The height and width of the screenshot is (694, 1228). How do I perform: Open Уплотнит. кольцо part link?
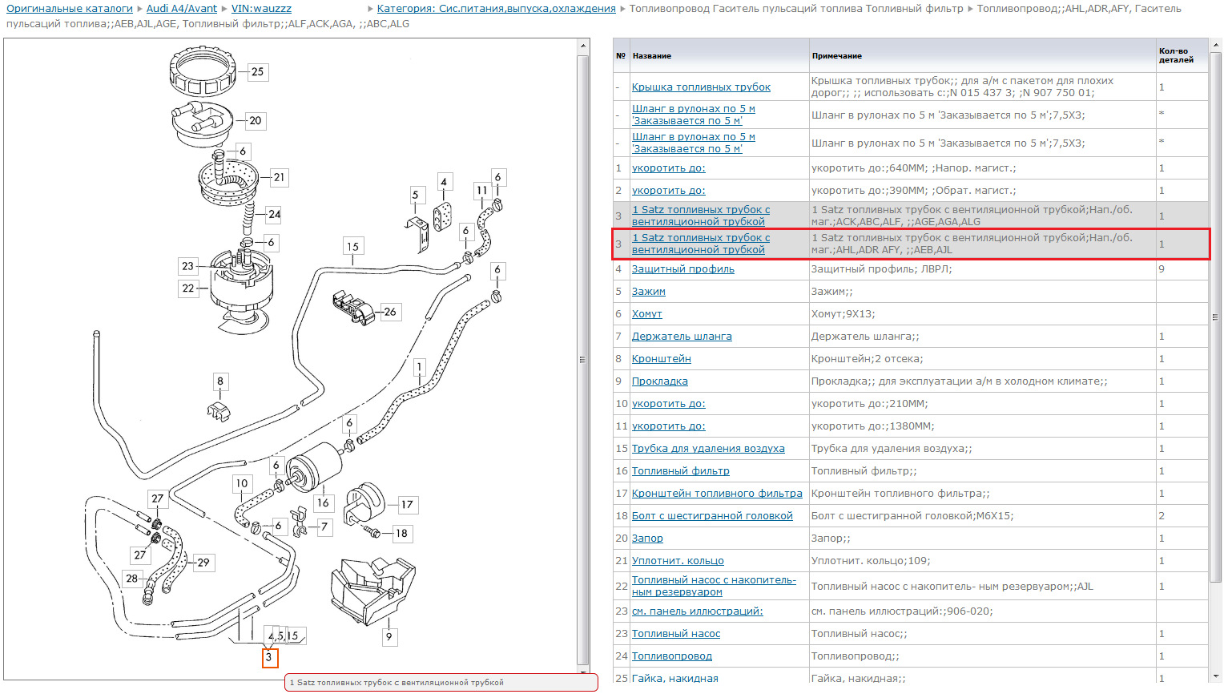pyautogui.click(x=678, y=561)
